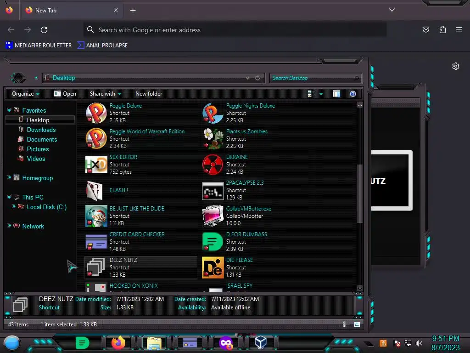The height and width of the screenshot is (353, 470).
Task: Open Documents in the sidebar
Action: click(x=42, y=139)
